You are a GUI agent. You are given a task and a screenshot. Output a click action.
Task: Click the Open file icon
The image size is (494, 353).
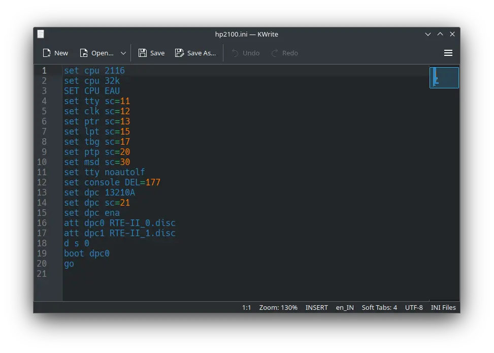click(x=84, y=53)
